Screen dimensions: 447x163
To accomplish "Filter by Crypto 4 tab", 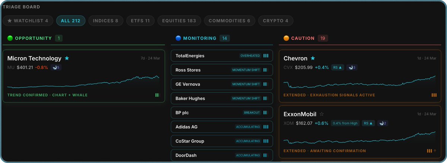I will (x=276, y=21).
